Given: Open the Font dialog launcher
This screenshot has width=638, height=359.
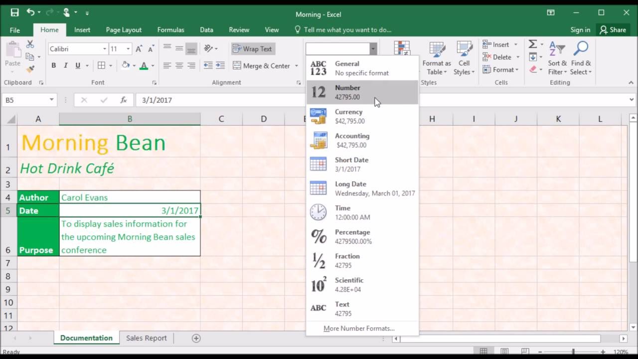Looking at the screenshot, I should [154, 83].
